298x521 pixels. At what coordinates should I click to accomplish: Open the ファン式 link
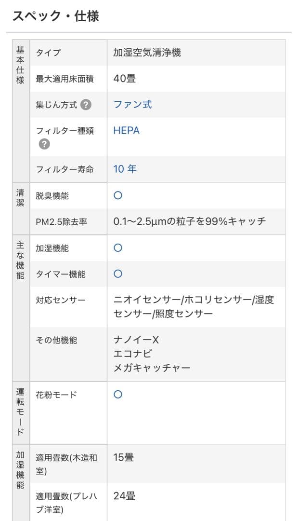click(132, 104)
